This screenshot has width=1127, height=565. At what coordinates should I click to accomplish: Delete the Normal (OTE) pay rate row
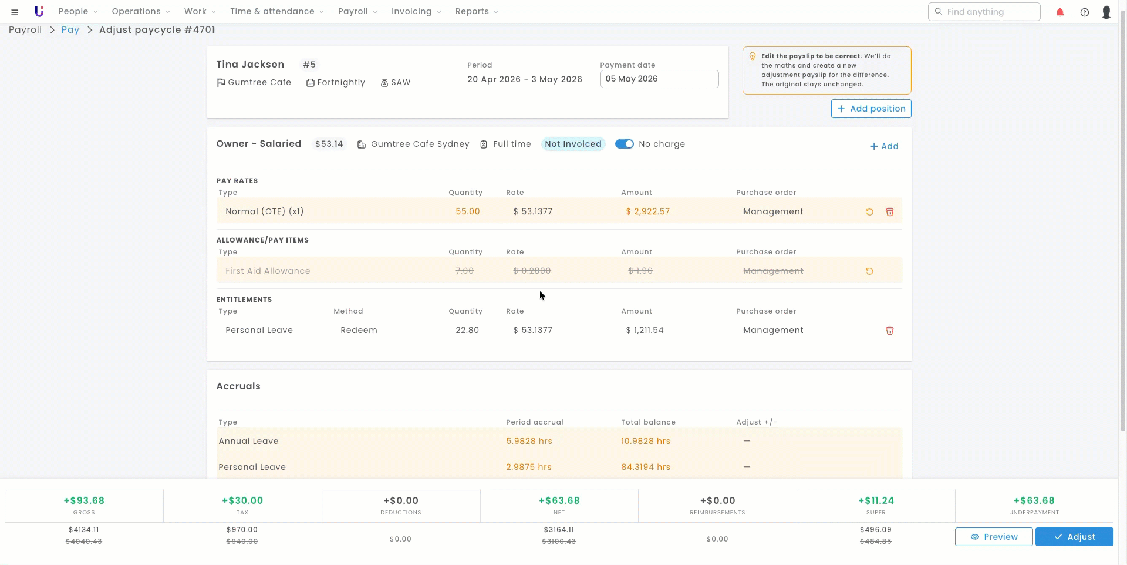click(x=890, y=212)
